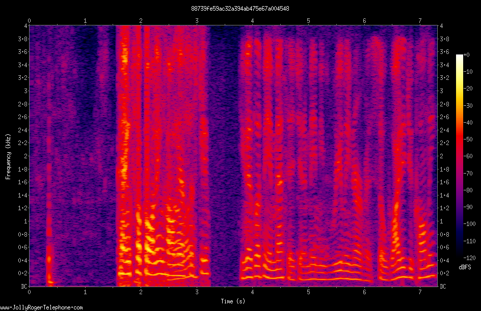481x311 pixels.
Task: Click the "DC" label on the right frequency axis
Action: tap(443, 287)
